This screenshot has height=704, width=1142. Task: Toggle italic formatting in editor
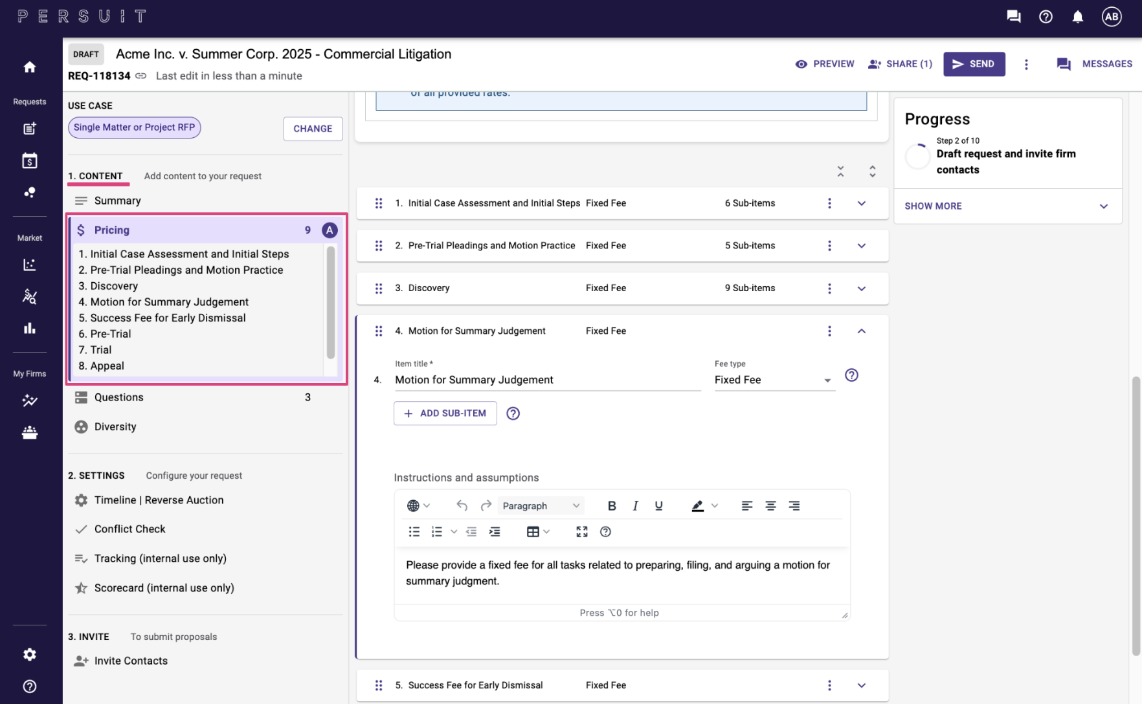635,505
